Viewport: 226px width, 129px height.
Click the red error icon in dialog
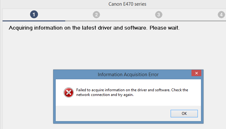[68, 92]
